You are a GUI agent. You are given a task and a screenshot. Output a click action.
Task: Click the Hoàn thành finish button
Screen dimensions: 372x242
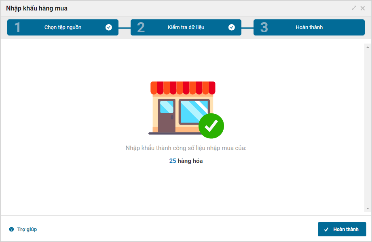pos(342,229)
